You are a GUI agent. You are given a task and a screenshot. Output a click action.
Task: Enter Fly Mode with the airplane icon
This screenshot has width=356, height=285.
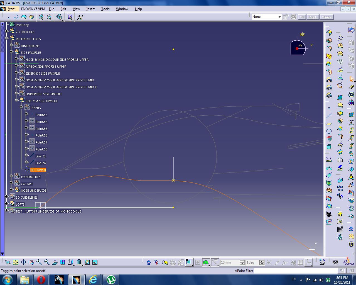click(x=8, y=262)
